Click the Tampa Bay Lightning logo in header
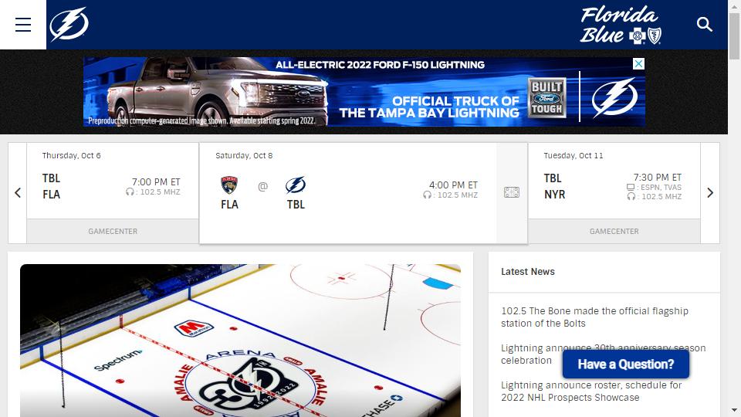The height and width of the screenshot is (417, 741). pyautogui.click(x=69, y=25)
